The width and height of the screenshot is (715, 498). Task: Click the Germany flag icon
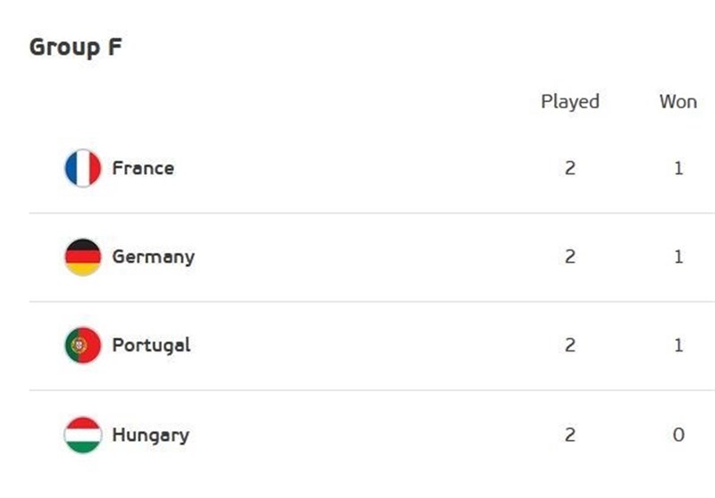82,257
